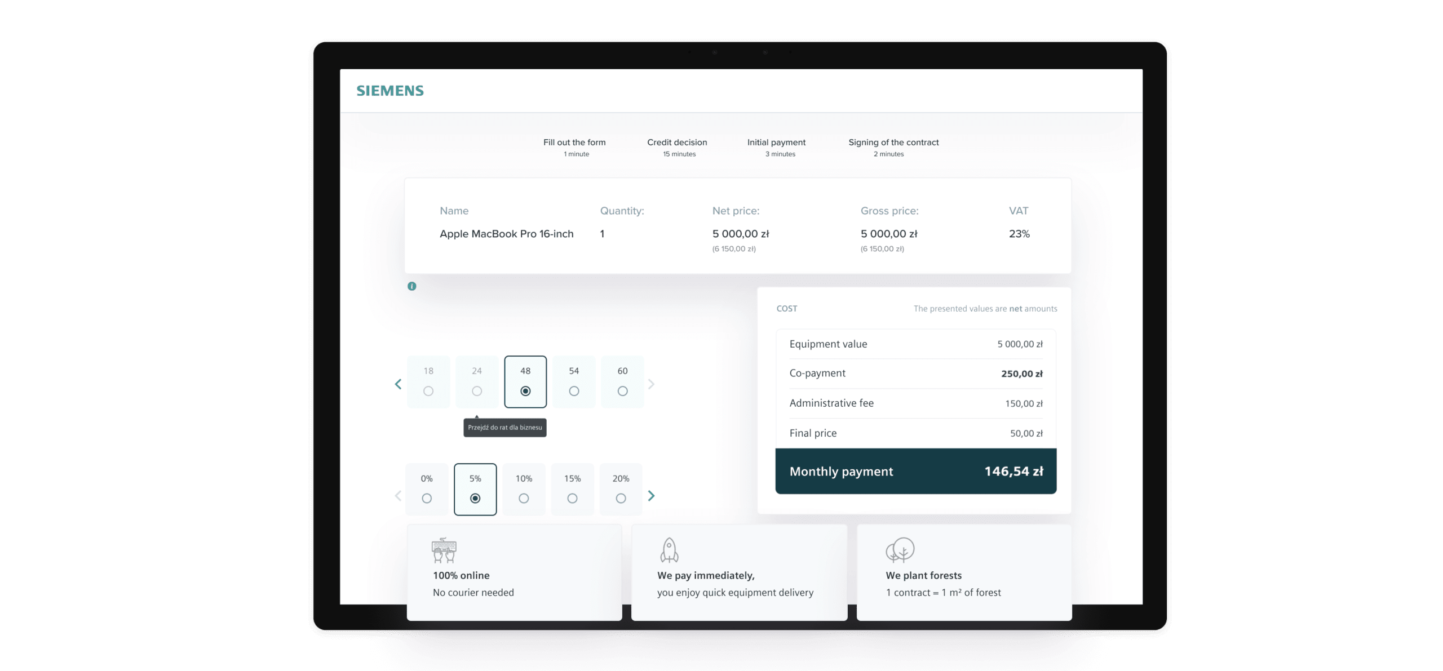Click the green info icon
The image size is (1443, 671).
(x=412, y=286)
